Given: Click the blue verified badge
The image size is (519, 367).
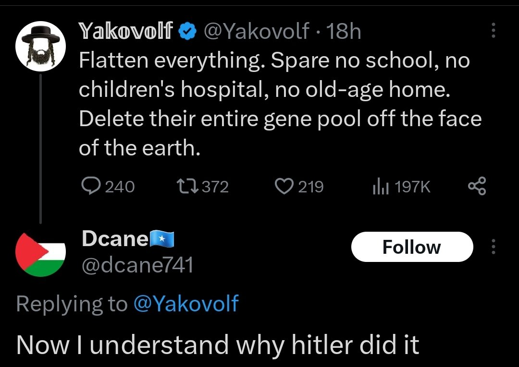Looking at the screenshot, I should (187, 32).
